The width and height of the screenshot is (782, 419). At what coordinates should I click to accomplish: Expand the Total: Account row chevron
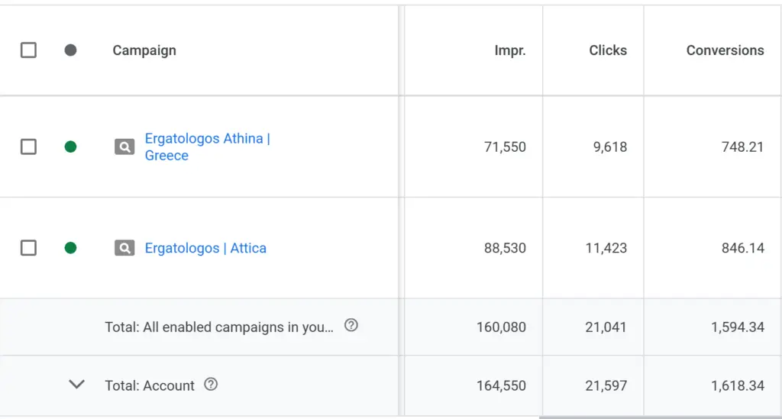(x=76, y=384)
